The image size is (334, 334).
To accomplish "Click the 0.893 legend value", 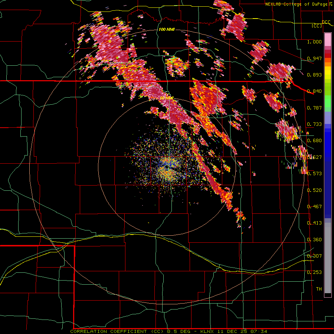I will 314,75.
